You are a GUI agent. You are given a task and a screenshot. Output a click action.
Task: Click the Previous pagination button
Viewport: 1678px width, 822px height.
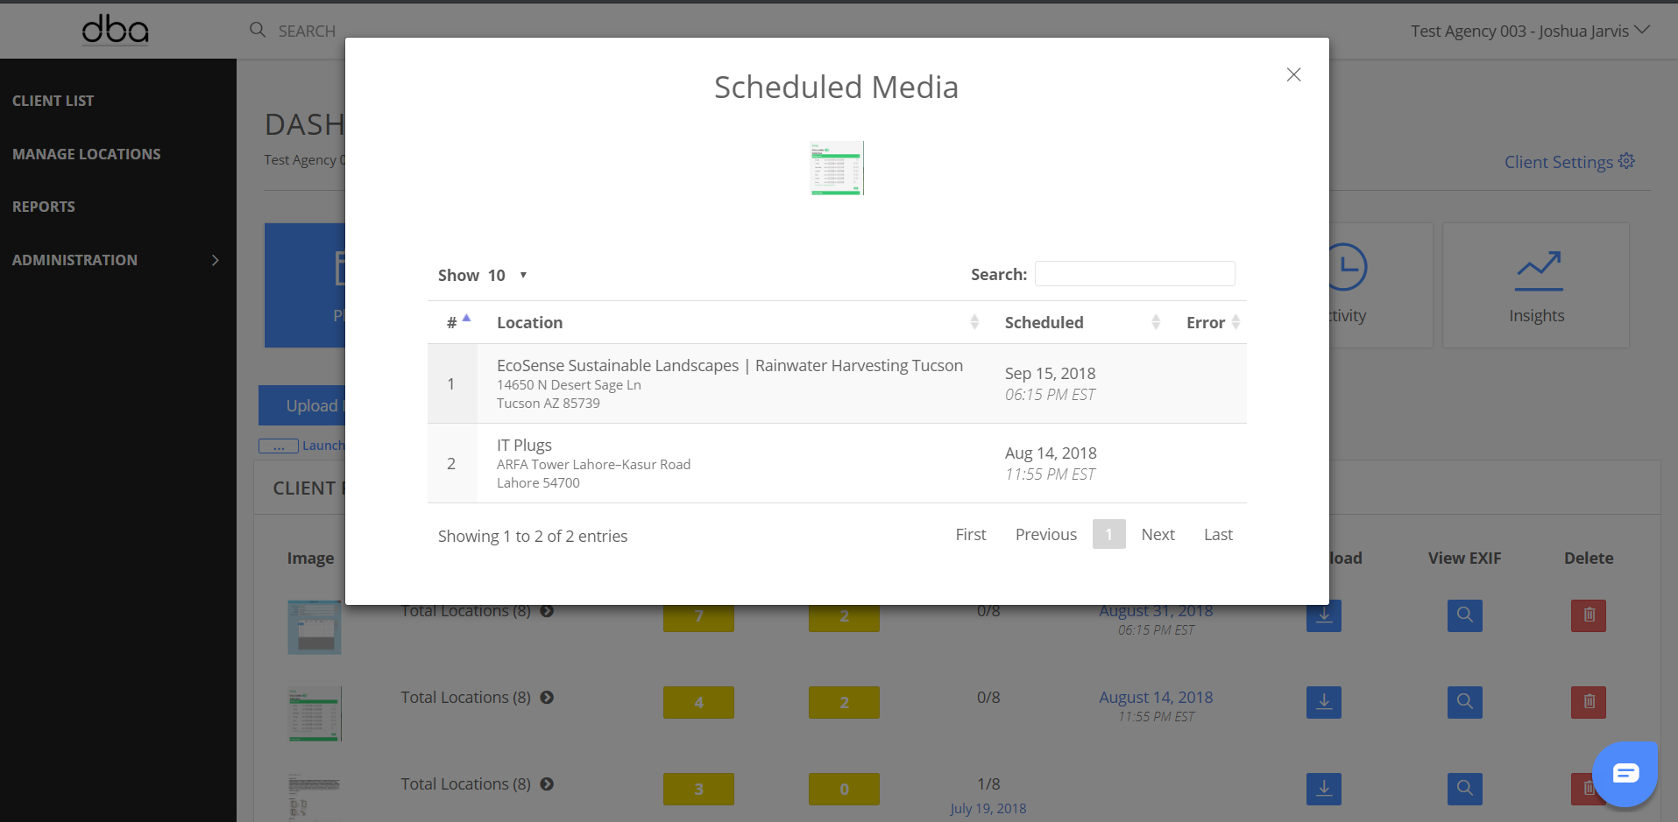1045,535
